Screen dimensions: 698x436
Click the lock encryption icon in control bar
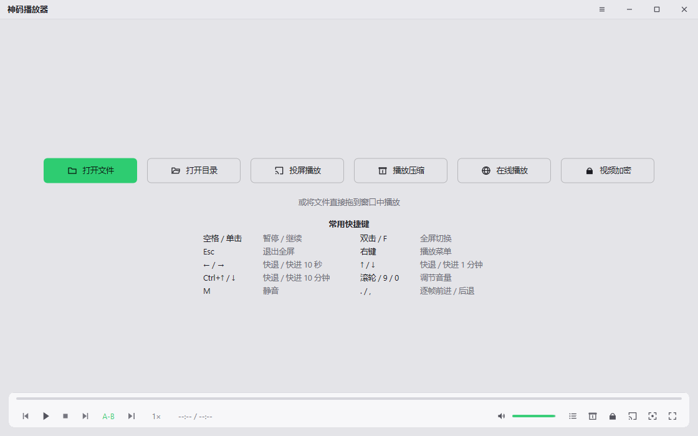[x=613, y=416]
